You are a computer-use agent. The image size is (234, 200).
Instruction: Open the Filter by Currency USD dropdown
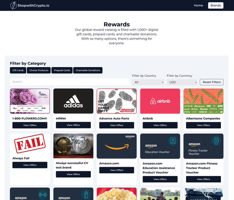(x=182, y=82)
